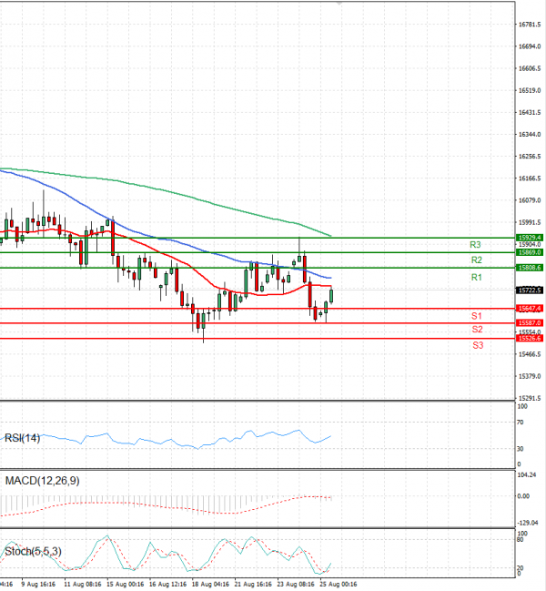Click the 16694.0 price axis value

coord(530,46)
